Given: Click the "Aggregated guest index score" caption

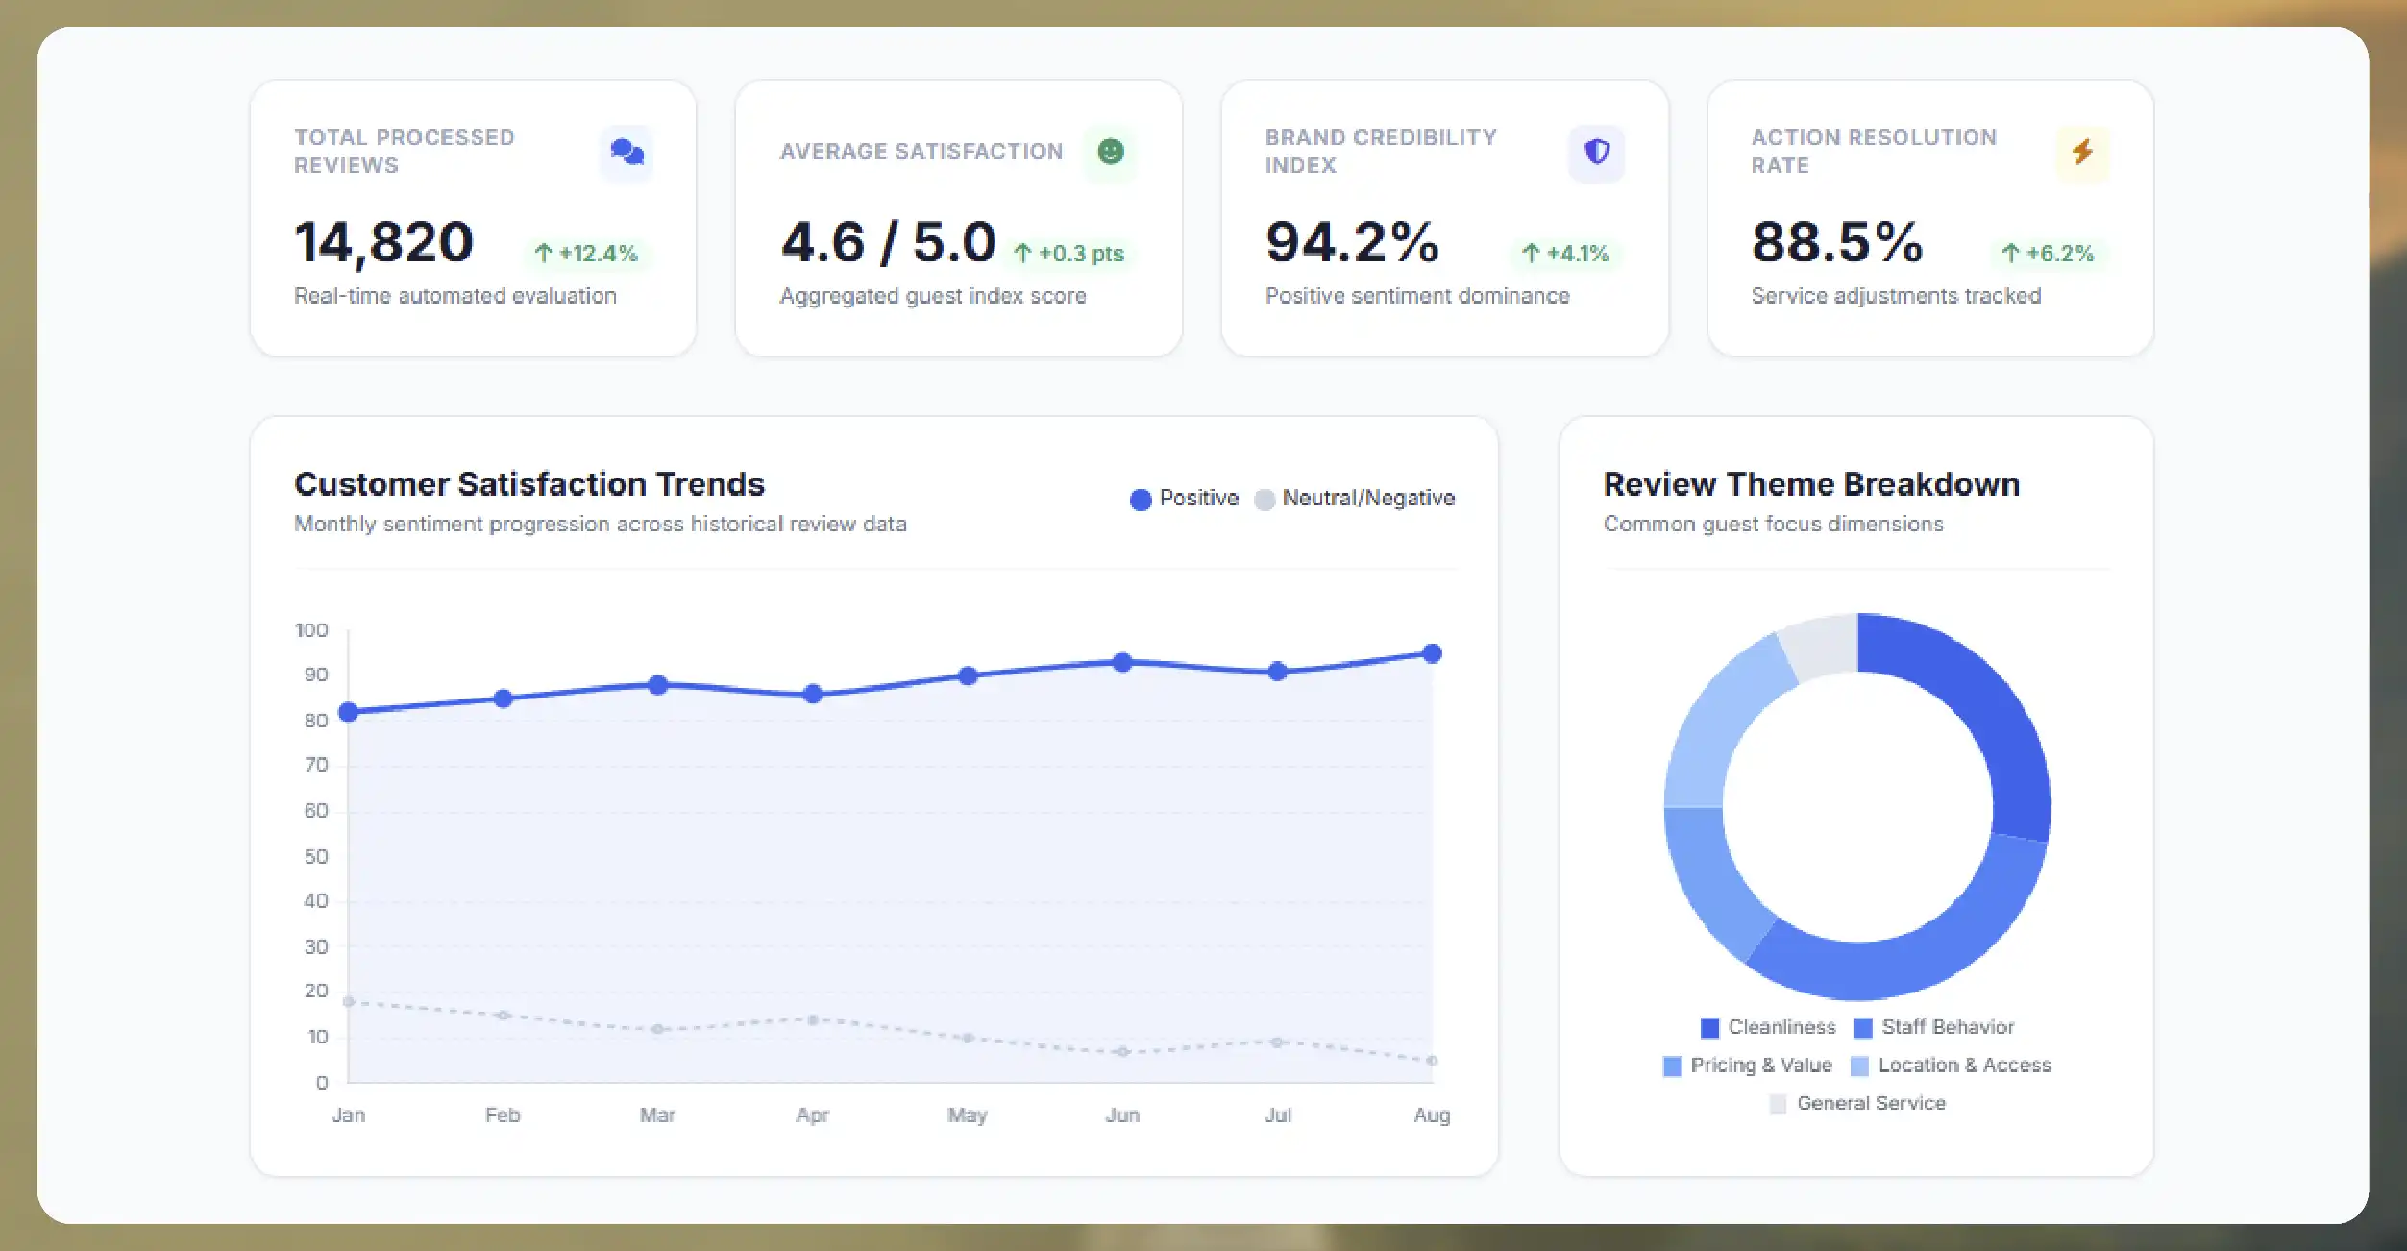Looking at the screenshot, I should [x=933, y=296].
